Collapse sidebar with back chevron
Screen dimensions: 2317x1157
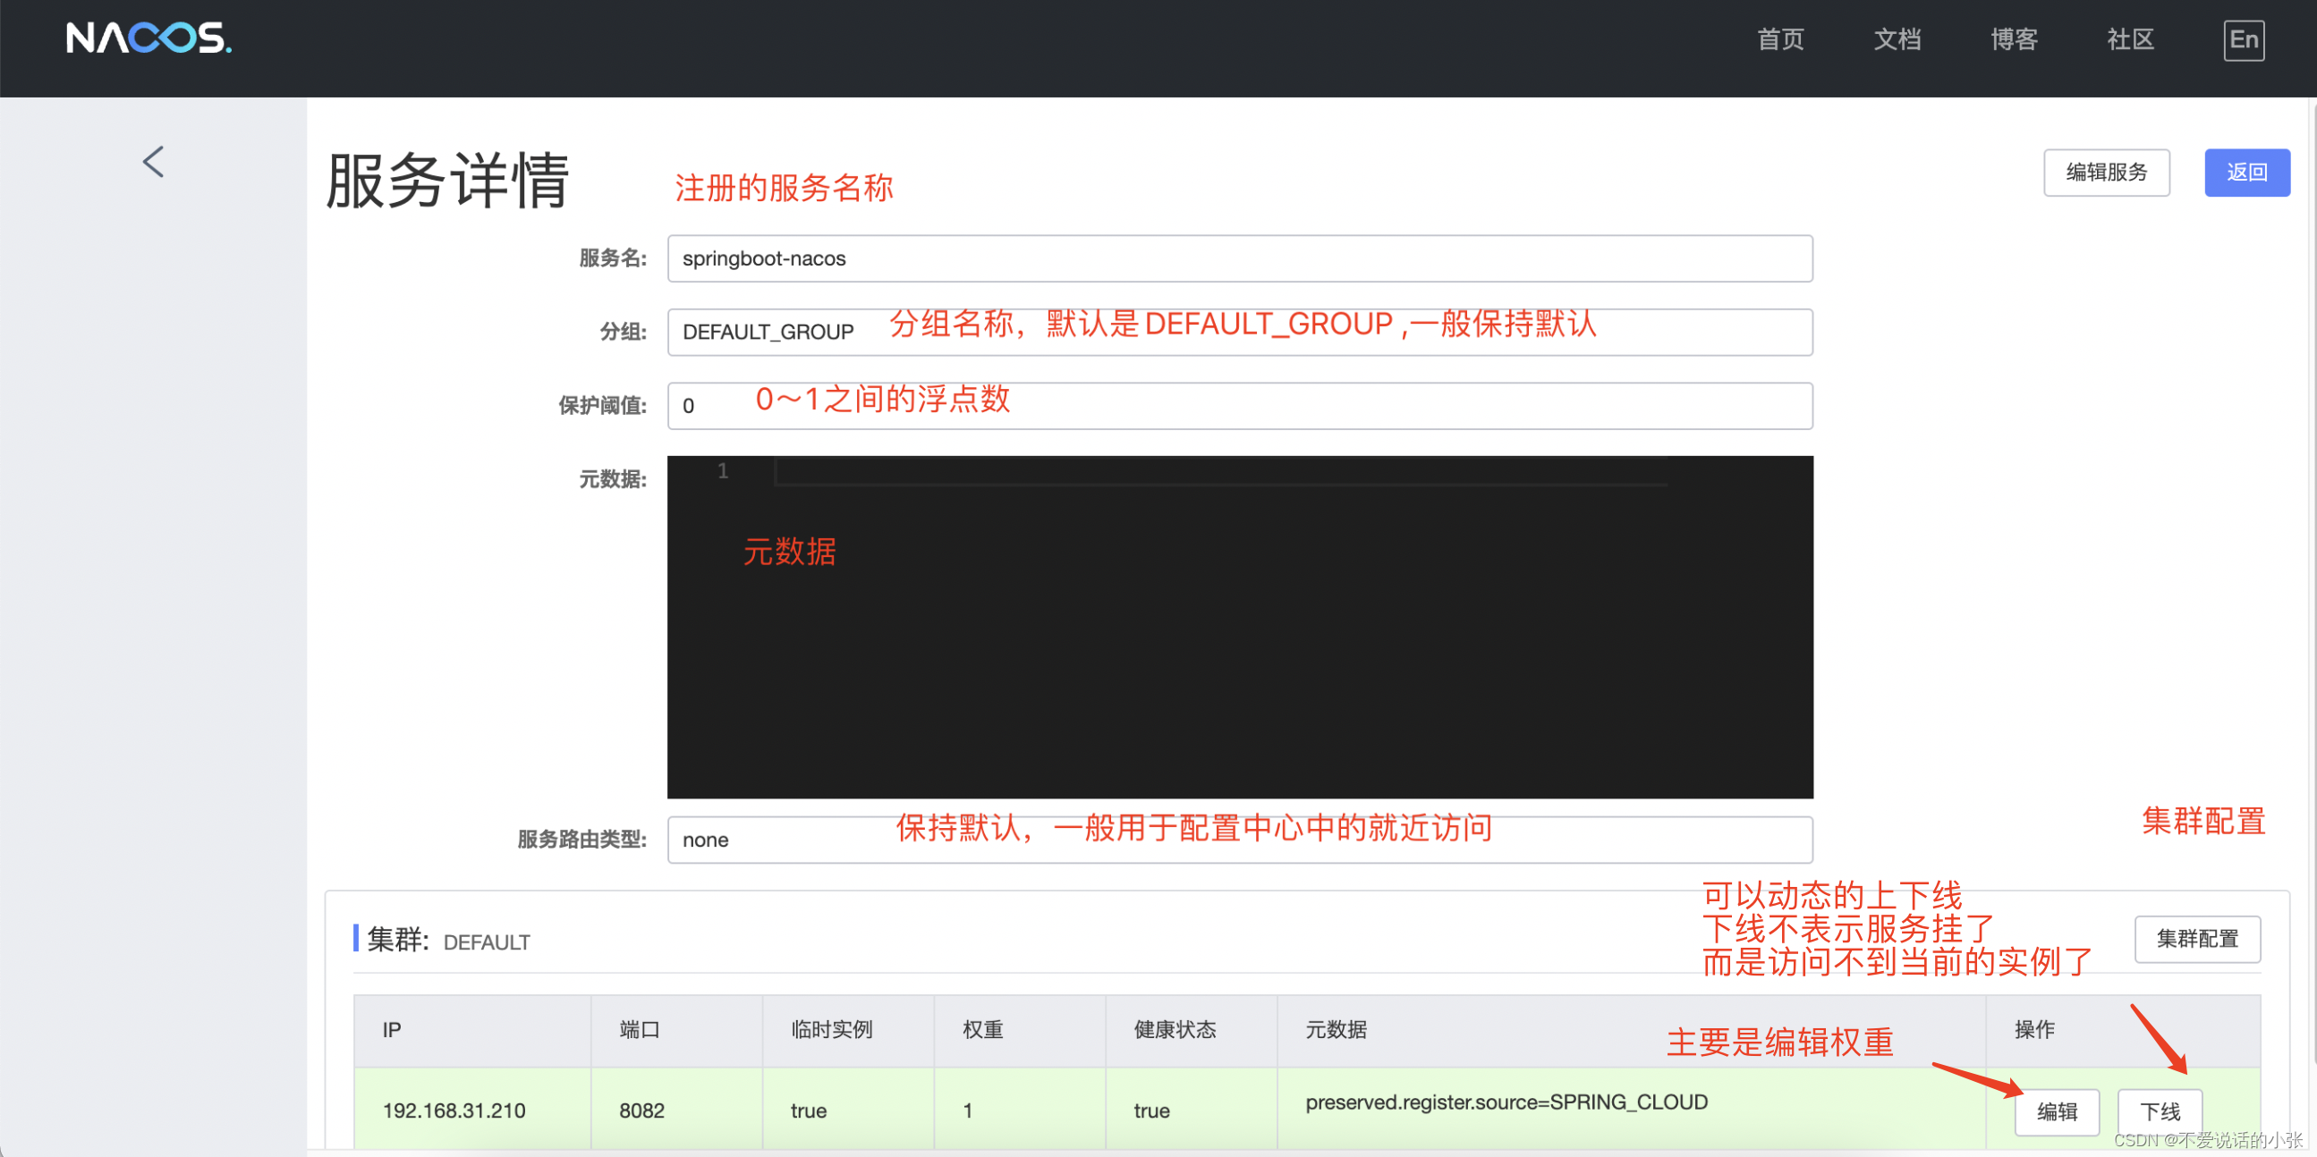pyautogui.click(x=153, y=162)
